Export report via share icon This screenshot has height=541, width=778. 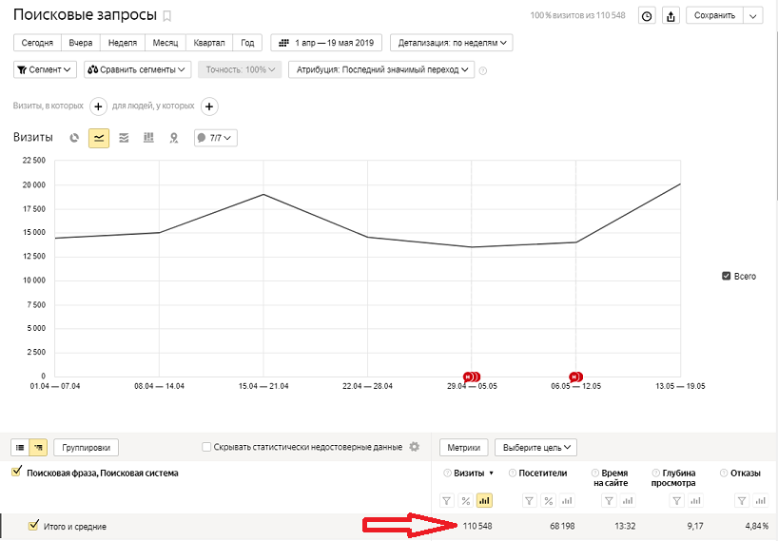(671, 16)
